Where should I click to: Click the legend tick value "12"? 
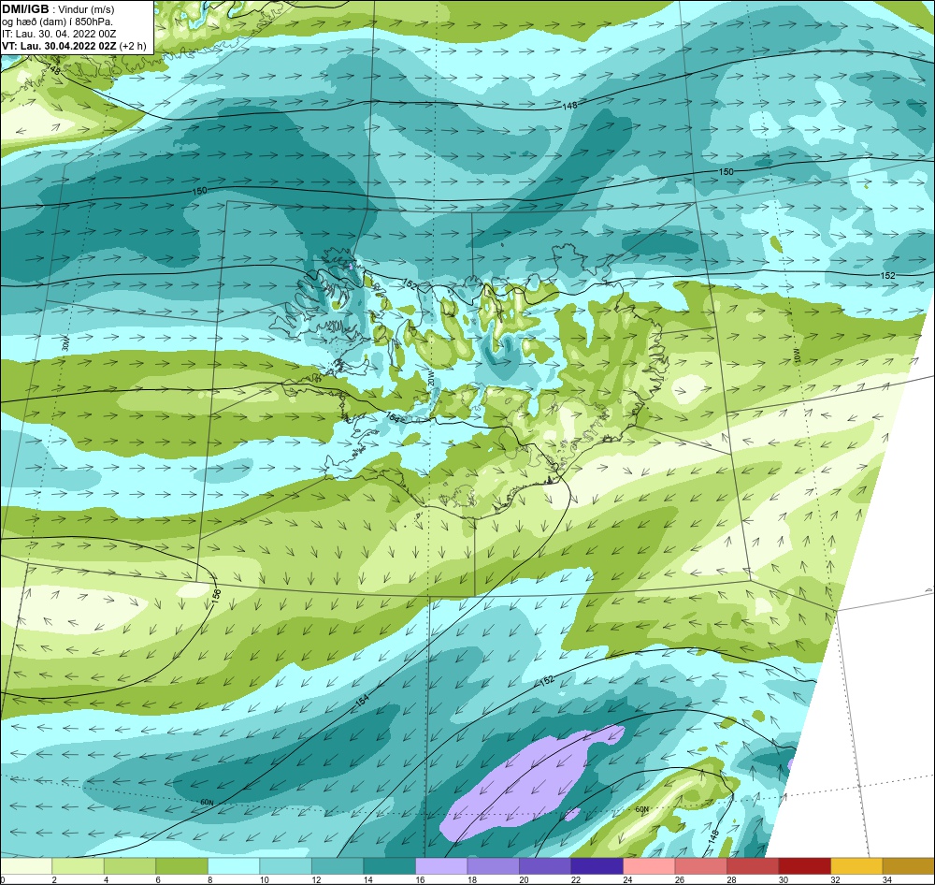tap(316, 879)
